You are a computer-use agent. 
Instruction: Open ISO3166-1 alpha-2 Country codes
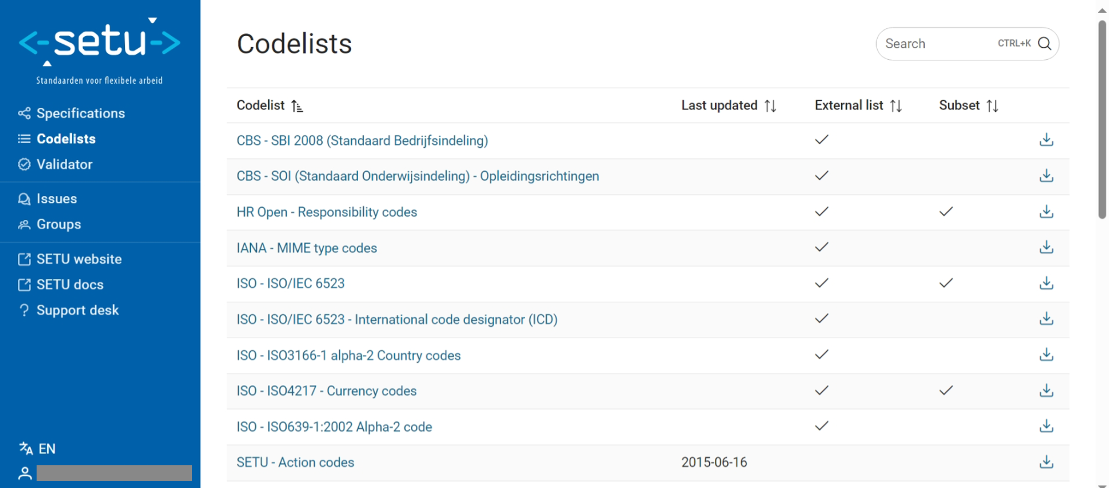(348, 356)
